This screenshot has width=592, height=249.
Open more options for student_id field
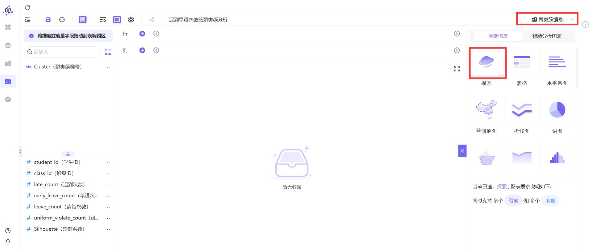[x=109, y=163]
